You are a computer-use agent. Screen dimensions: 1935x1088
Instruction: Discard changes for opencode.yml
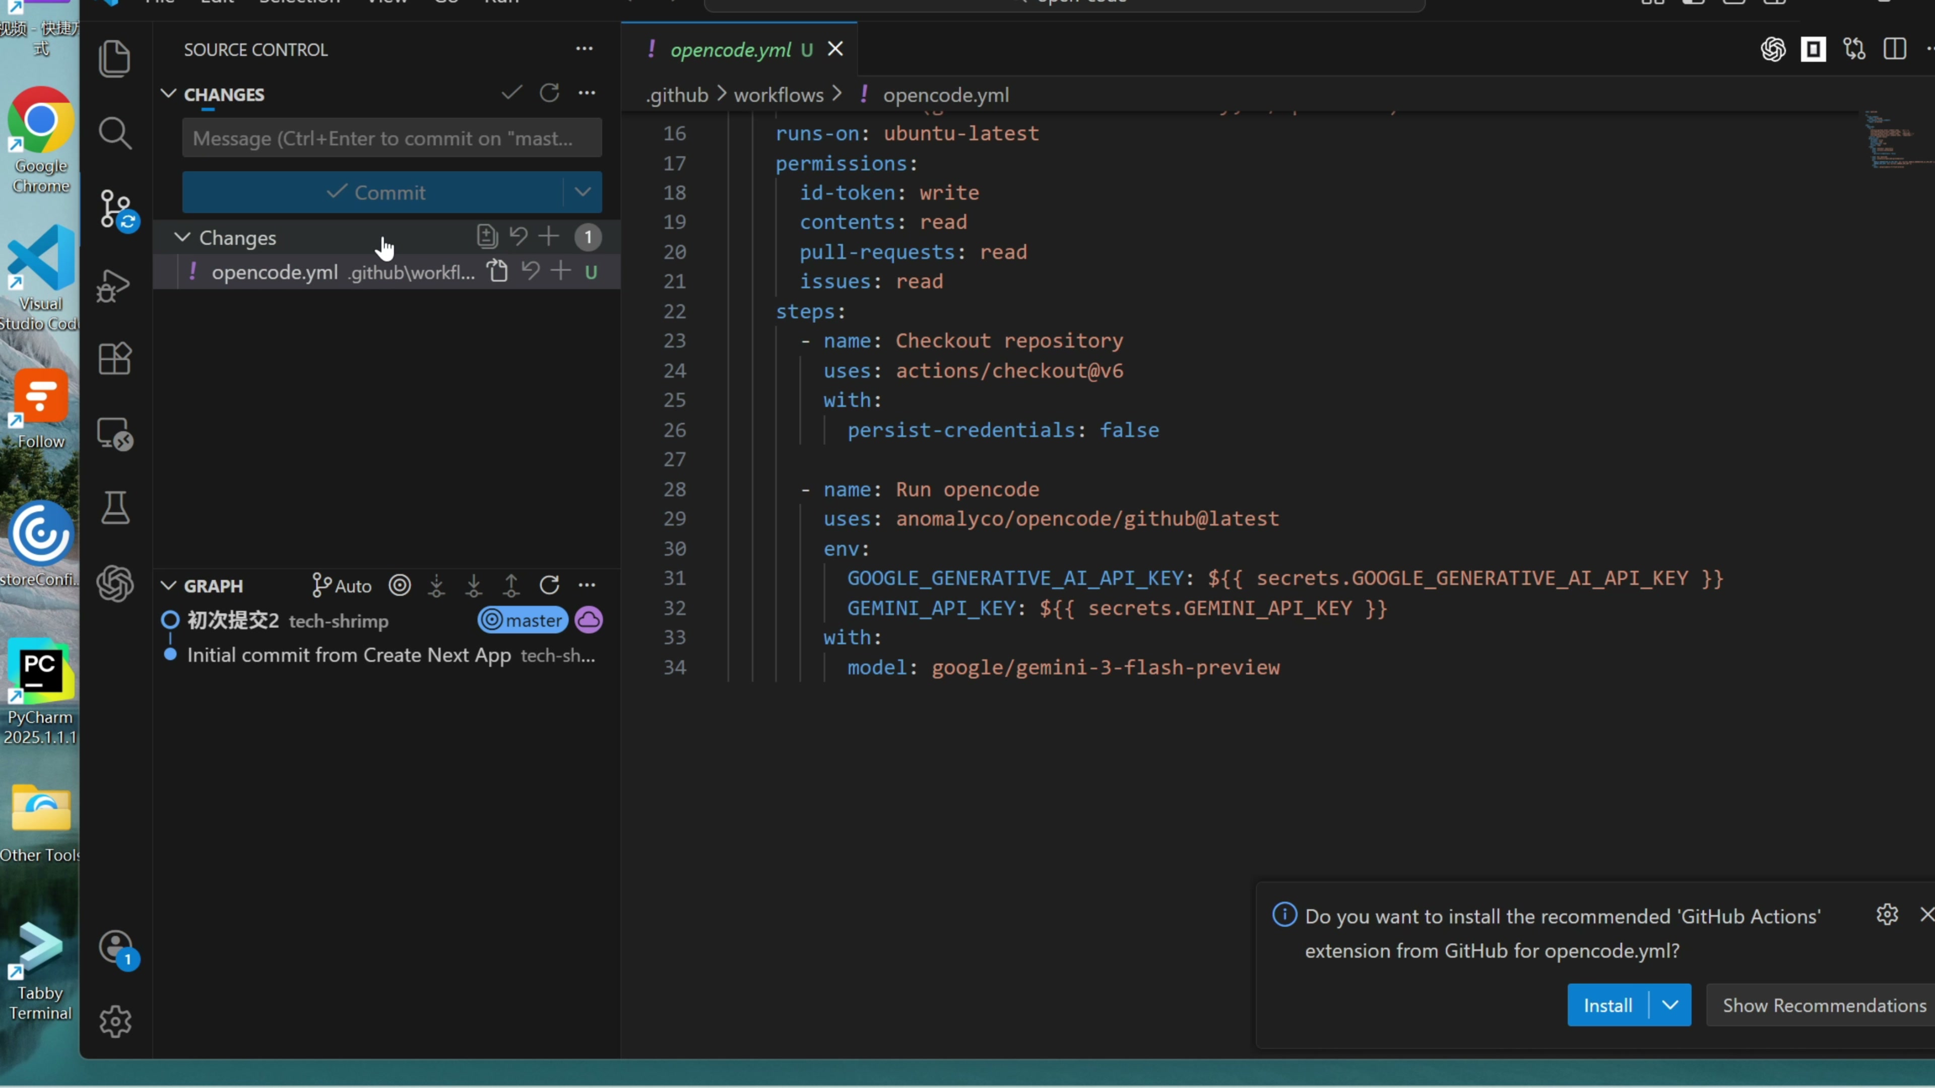530,271
